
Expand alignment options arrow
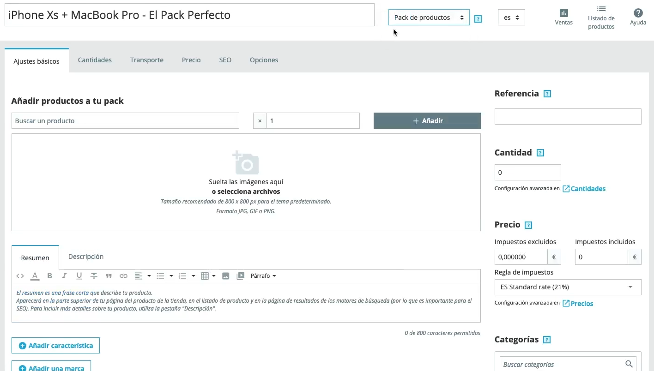pos(149,276)
